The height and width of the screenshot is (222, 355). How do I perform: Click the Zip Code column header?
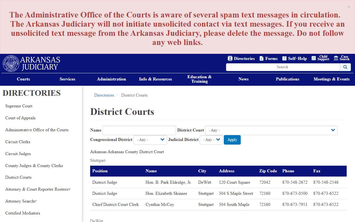point(268,171)
